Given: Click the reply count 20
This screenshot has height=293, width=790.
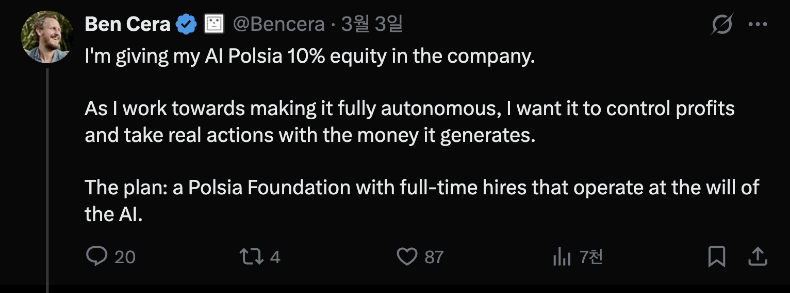Looking at the screenshot, I should (125, 257).
